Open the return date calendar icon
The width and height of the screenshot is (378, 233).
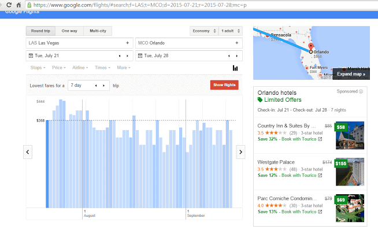pyautogui.click(x=140, y=56)
